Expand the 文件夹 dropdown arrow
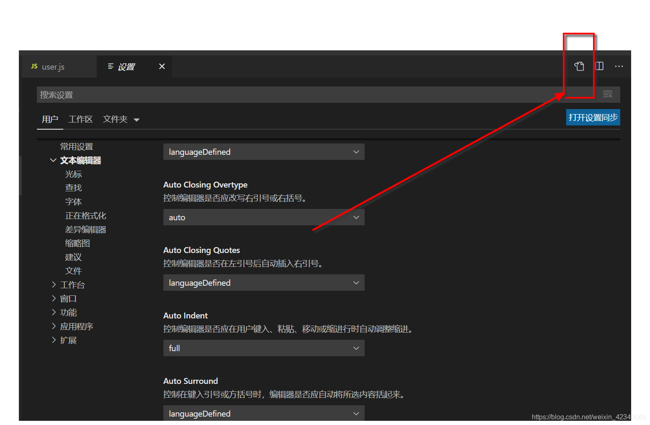 pos(137,120)
